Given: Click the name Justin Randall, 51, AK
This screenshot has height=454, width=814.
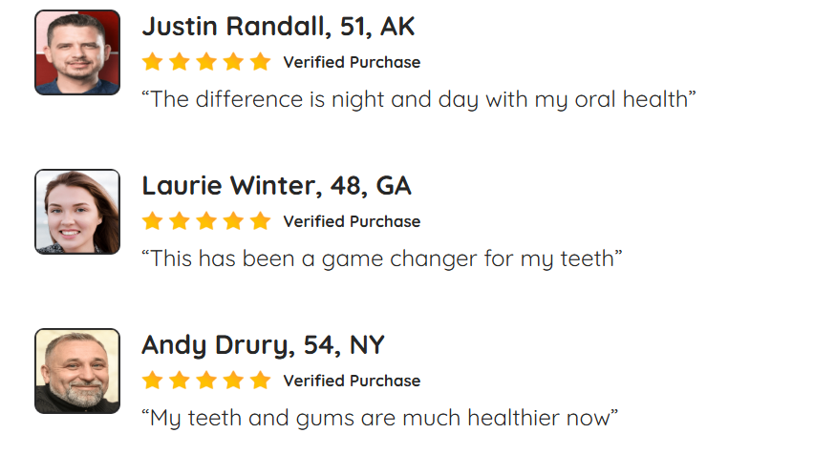Looking at the screenshot, I should (x=278, y=27).
